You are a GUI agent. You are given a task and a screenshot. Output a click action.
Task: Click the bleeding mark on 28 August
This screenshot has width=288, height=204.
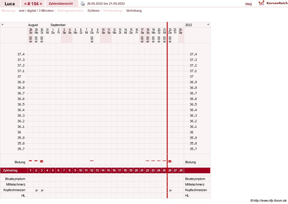[31, 161]
